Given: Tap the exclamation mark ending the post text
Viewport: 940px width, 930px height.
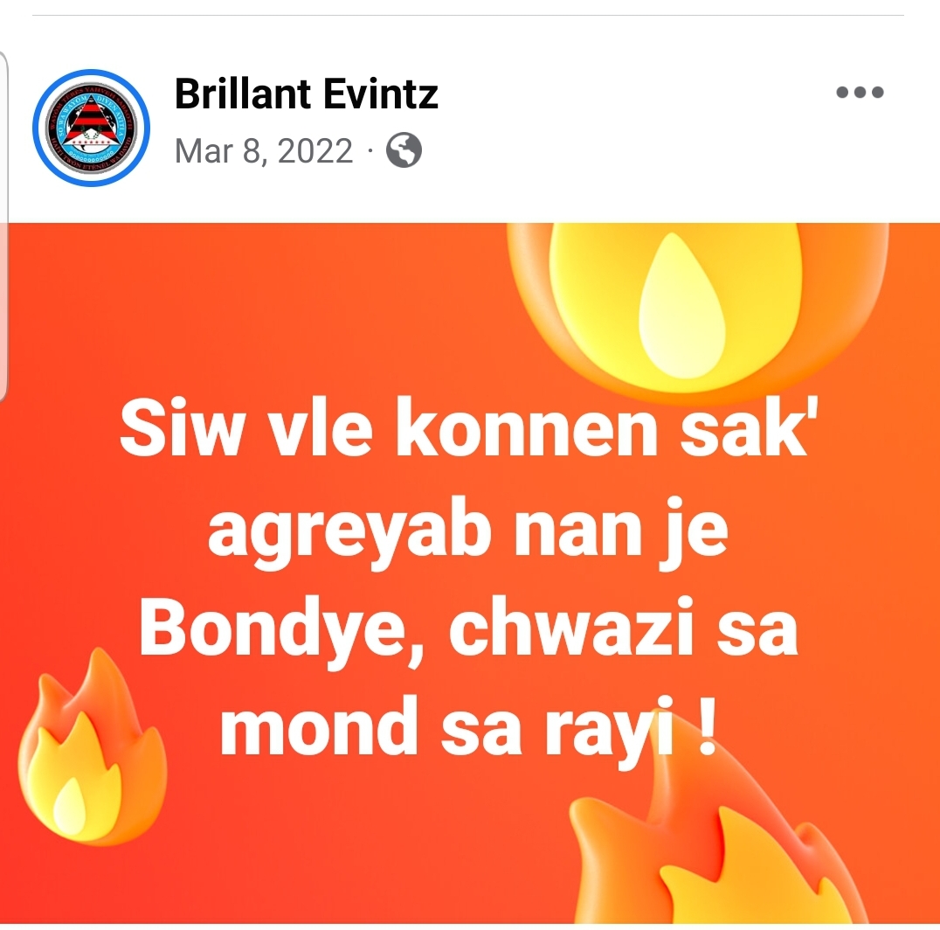Looking at the screenshot, I should (708, 725).
